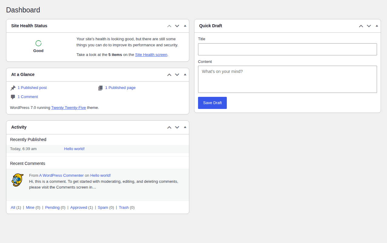Move Site Health Status widget down
387x243 pixels.
(x=177, y=26)
